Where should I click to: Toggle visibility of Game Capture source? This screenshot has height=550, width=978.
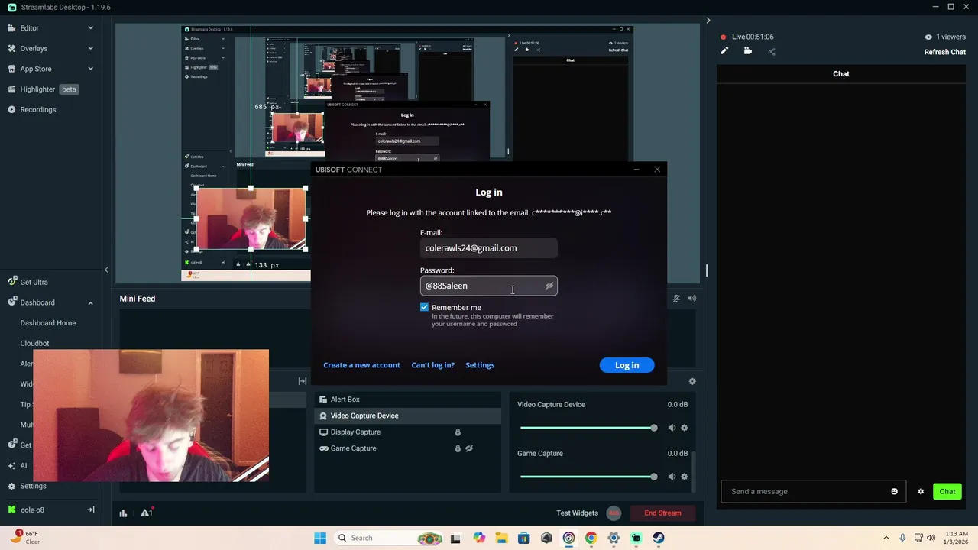click(469, 448)
